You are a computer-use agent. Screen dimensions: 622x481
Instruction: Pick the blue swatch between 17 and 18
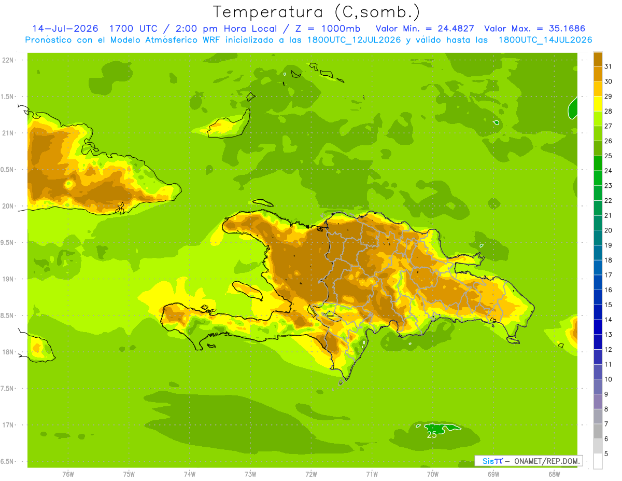pos(598,267)
